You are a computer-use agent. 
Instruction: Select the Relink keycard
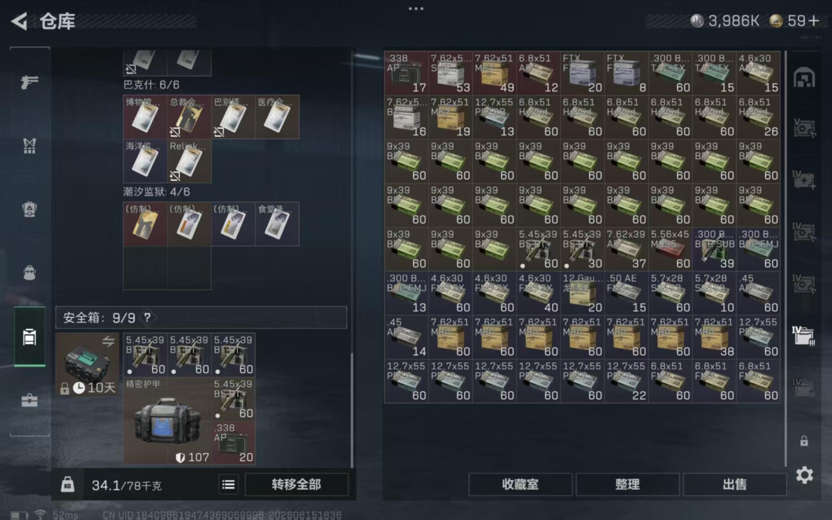[189, 161]
